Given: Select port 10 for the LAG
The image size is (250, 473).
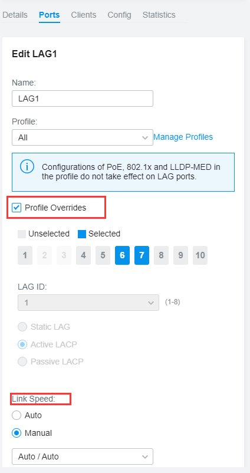Looking at the screenshot, I should point(200,255).
